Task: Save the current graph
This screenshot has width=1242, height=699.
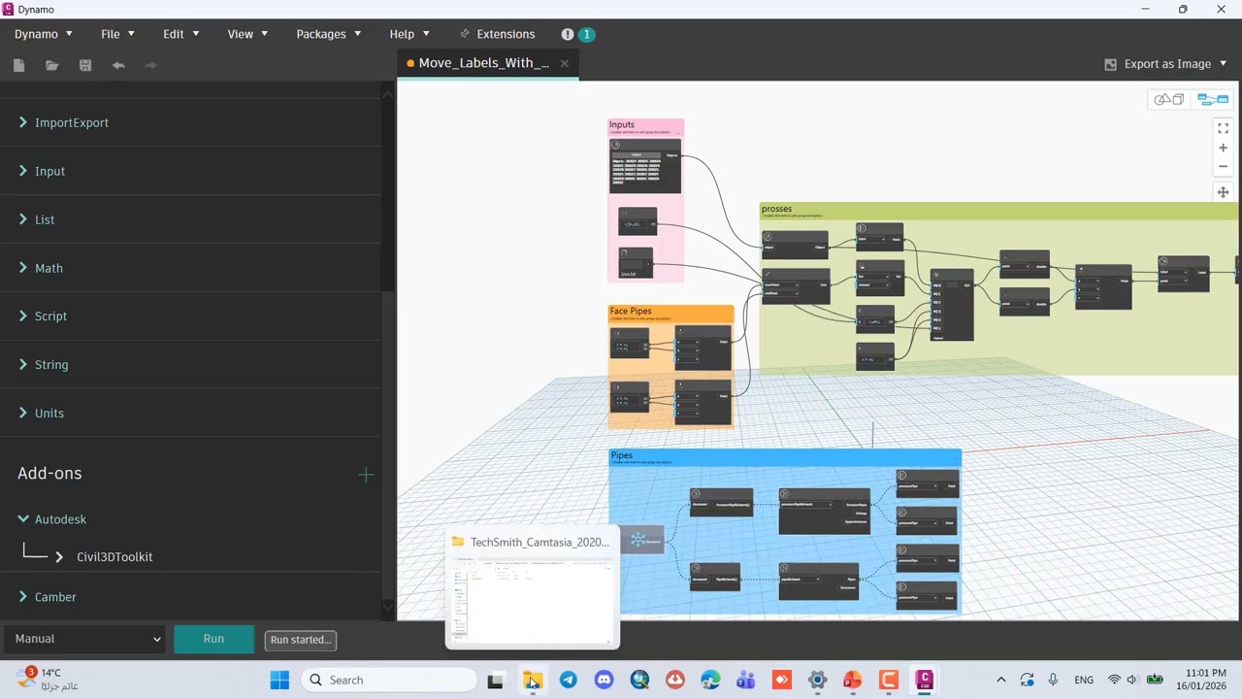Action: coord(85,65)
